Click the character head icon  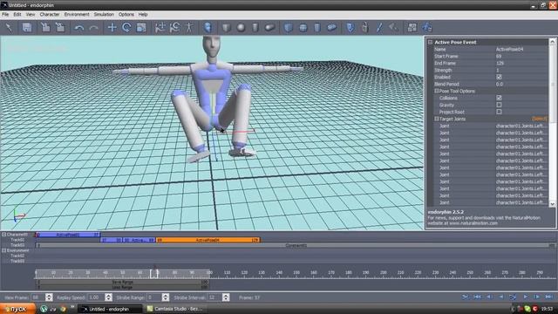(x=208, y=27)
